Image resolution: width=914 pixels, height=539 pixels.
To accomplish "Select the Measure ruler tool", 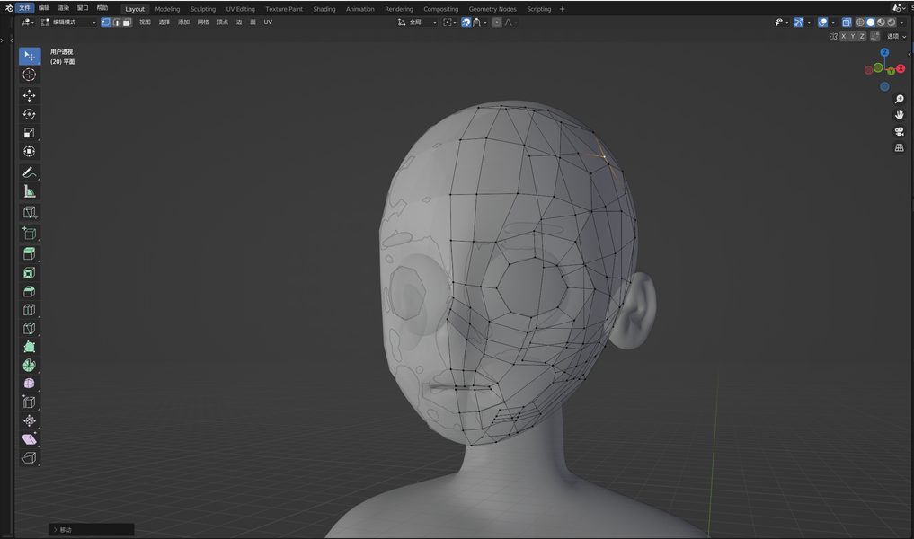I will (x=30, y=191).
